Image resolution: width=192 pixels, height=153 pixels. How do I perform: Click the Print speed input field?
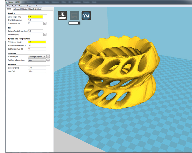37,42
